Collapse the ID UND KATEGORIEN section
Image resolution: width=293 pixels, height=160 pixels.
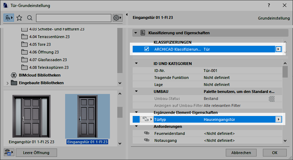pyautogui.click(x=137, y=63)
